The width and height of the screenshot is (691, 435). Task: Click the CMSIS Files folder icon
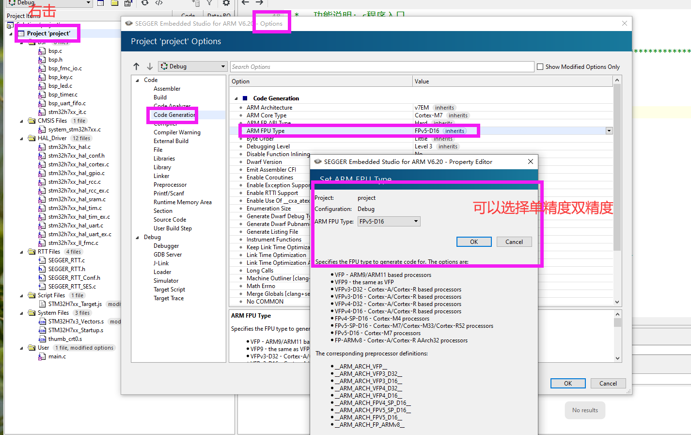pos(32,121)
